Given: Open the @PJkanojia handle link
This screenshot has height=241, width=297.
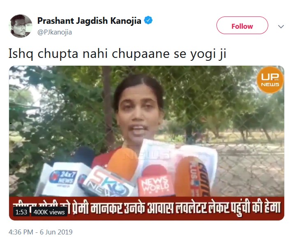Looking at the screenshot, I should tap(55, 32).
